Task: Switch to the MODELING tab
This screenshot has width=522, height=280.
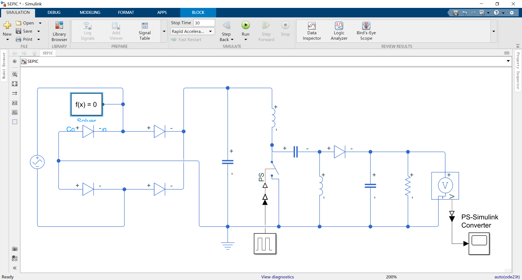Action: click(x=90, y=13)
